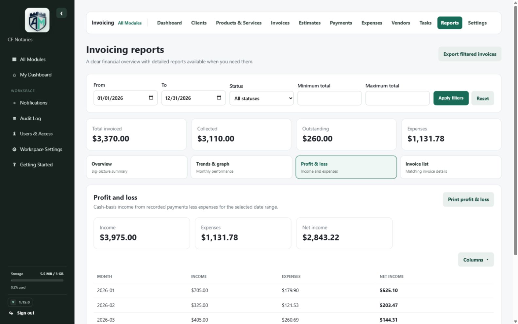
Task: Click Export filtered invoices button
Action: tap(470, 54)
